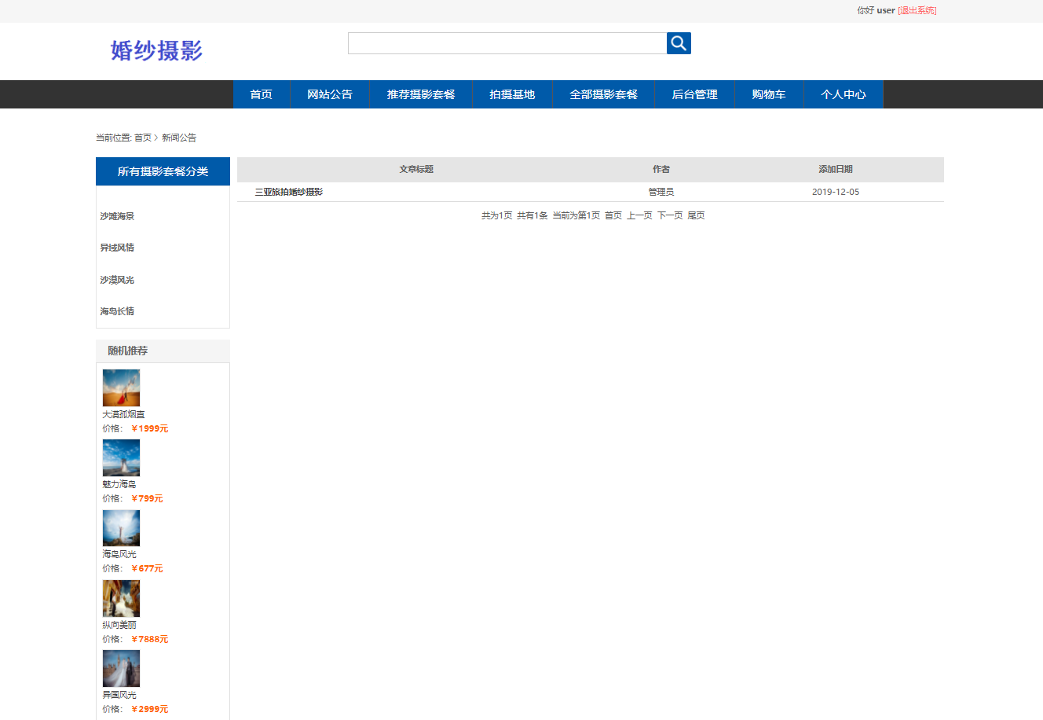This screenshot has height=720, width=1043.
Task: Click the 纵向美丽 package title
Action: 119,625
